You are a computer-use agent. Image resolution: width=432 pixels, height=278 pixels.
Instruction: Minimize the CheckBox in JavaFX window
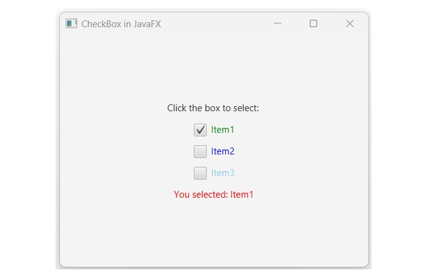click(x=278, y=23)
